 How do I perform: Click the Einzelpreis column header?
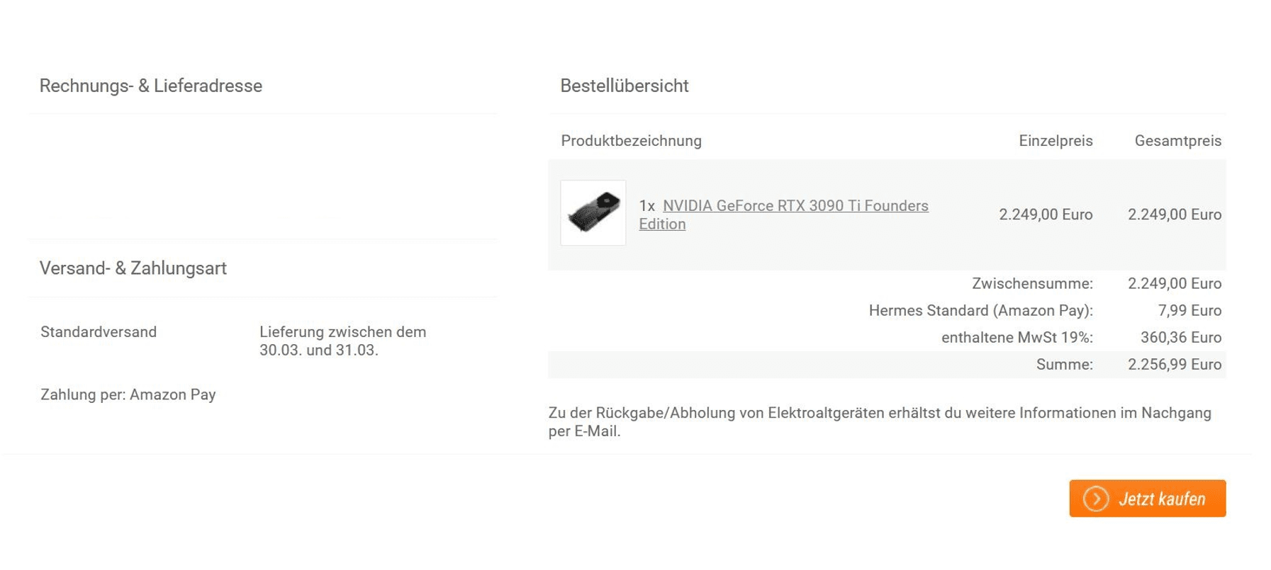coord(1056,141)
